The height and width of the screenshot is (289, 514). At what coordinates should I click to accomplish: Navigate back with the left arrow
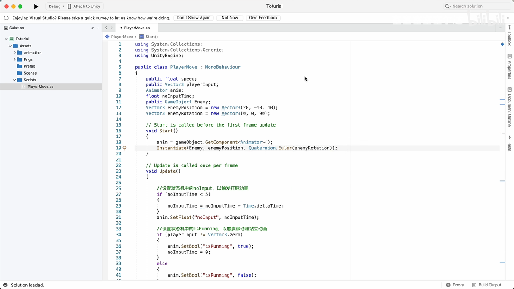click(x=106, y=28)
